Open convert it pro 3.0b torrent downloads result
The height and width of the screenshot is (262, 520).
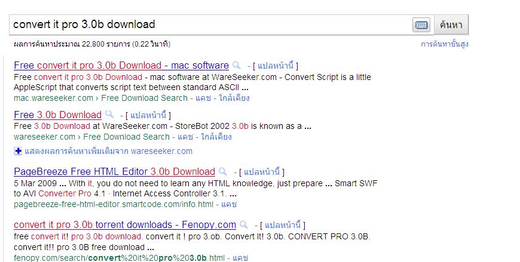click(x=124, y=225)
